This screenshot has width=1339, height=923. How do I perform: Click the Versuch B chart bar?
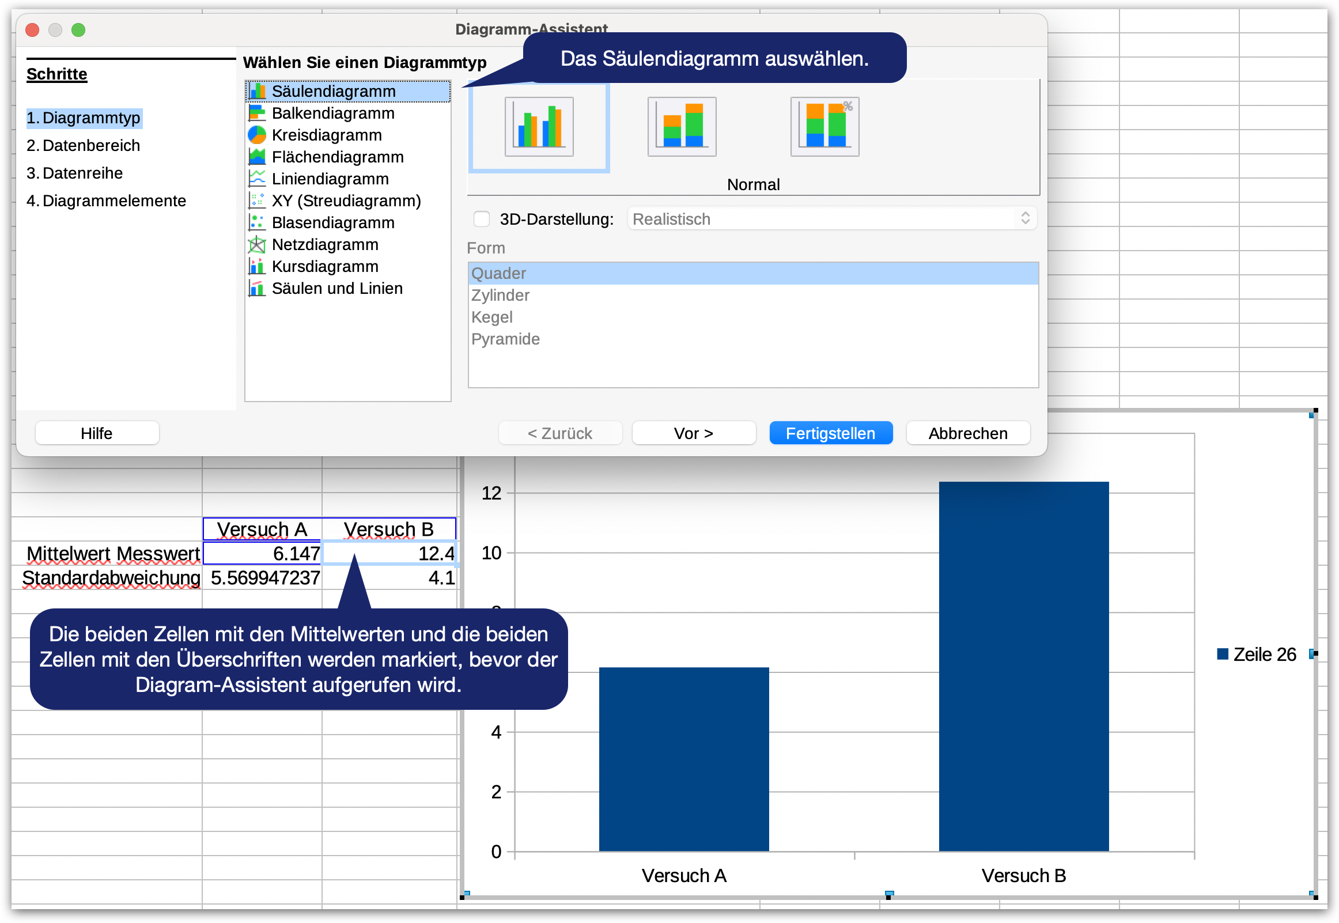[1023, 665]
